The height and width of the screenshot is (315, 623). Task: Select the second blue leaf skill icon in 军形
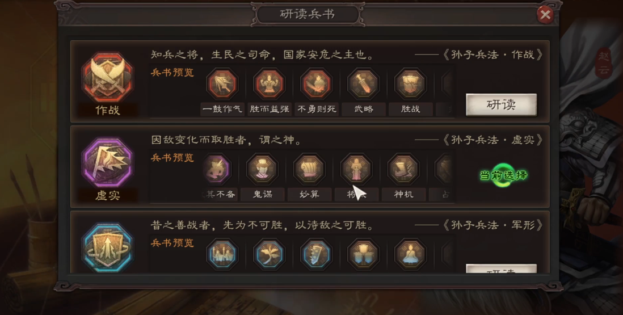(x=269, y=254)
